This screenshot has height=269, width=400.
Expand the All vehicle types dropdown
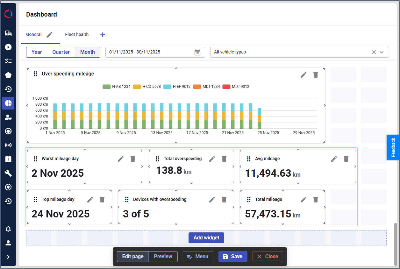click(382, 52)
